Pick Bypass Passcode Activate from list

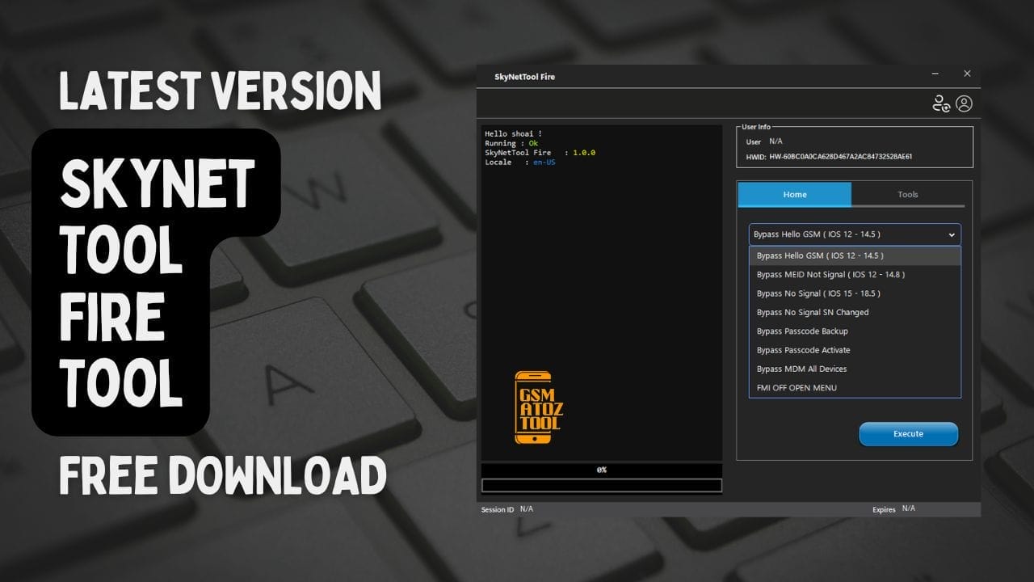[x=855, y=350]
